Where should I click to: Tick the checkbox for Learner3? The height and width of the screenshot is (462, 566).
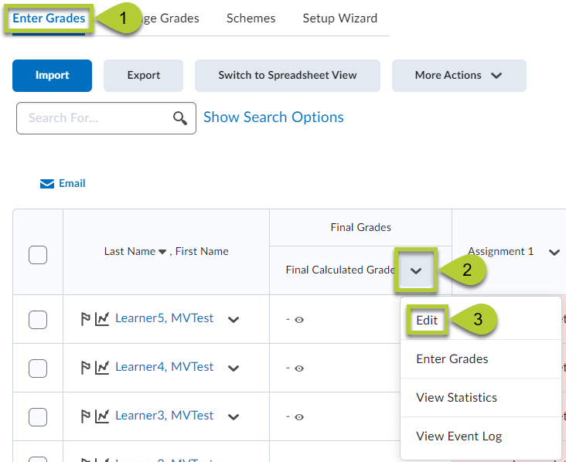38,417
